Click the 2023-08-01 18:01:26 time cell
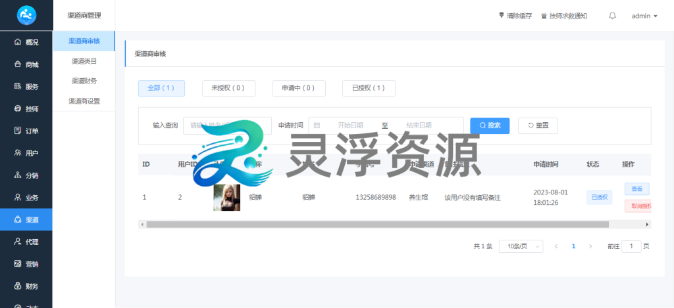Screen dimensions: 674x308 point(551,197)
